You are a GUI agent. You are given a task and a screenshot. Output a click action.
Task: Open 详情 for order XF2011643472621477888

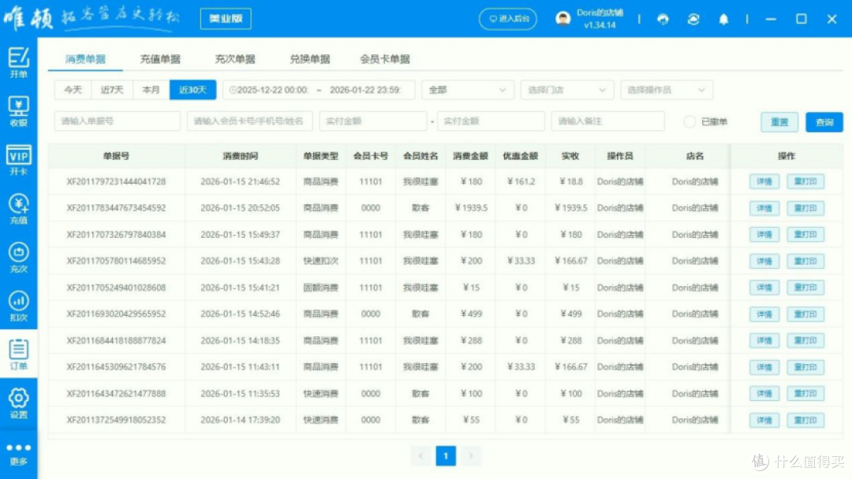point(764,393)
